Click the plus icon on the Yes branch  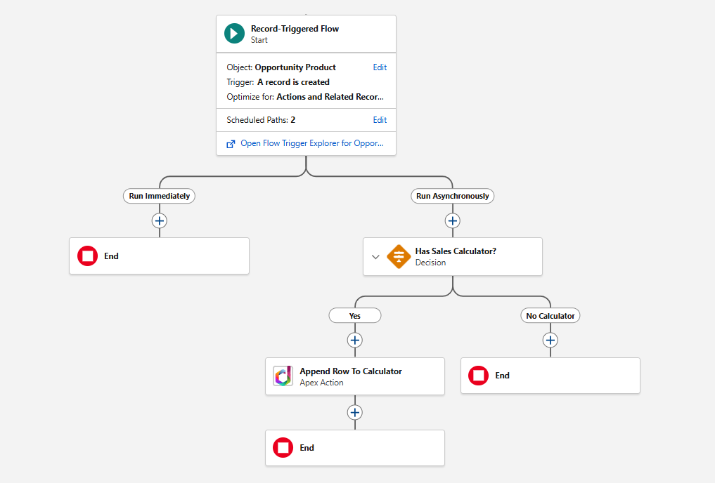coord(355,340)
